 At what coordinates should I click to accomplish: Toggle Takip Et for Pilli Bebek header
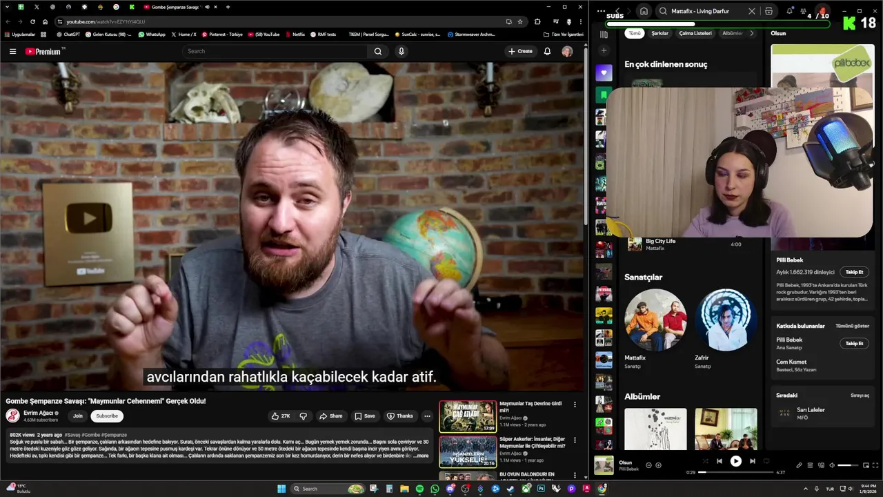click(855, 272)
